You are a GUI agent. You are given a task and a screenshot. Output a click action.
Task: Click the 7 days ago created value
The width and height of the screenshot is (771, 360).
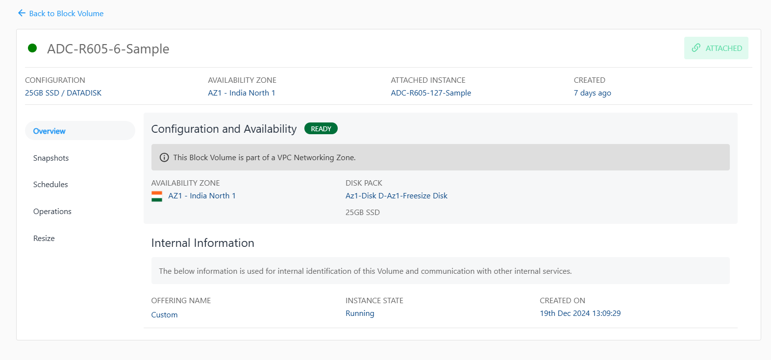pos(592,93)
